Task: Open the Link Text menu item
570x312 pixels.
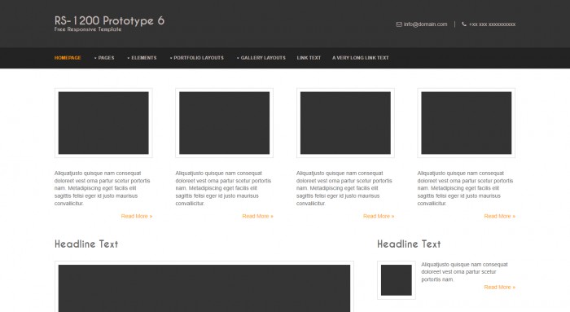Action: (x=309, y=58)
